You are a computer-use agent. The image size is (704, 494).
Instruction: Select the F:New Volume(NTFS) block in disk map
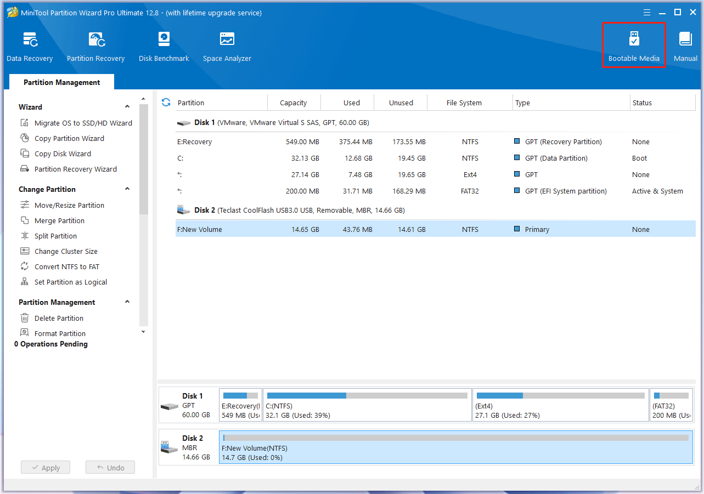[456, 447]
